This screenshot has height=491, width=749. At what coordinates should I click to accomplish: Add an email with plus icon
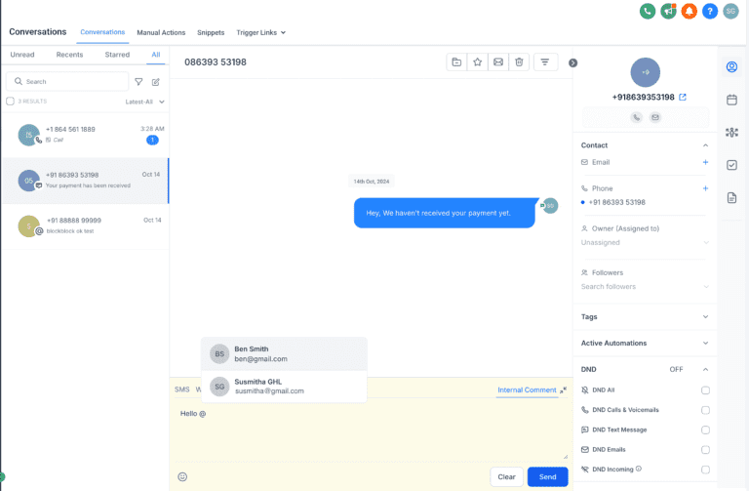(x=705, y=162)
